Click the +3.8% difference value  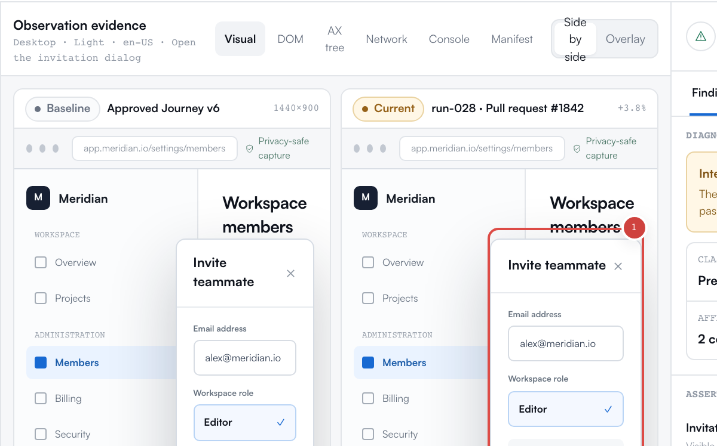coord(632,109)
